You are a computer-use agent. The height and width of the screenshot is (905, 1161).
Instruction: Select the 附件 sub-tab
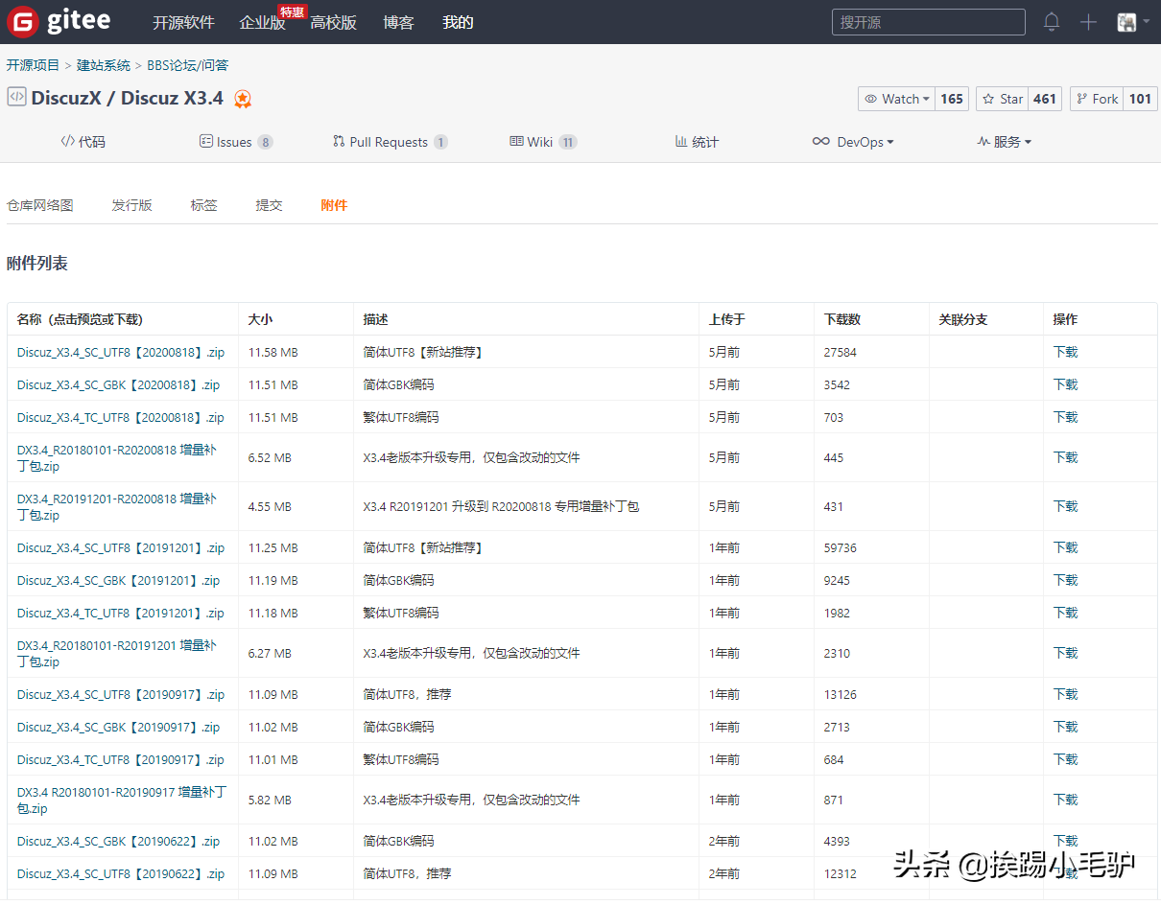(x=334, y=205)
